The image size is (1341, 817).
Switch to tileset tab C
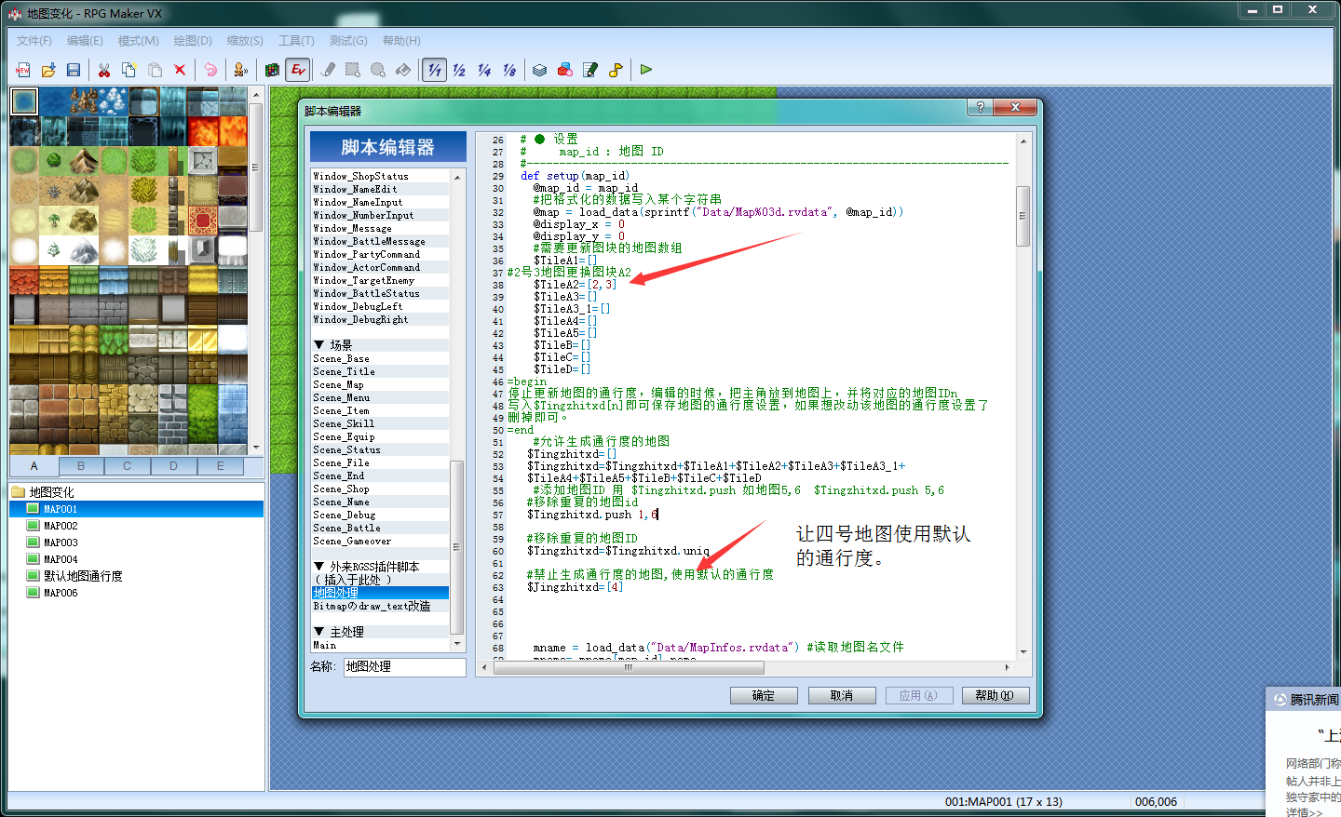click(x=128, y=466)
